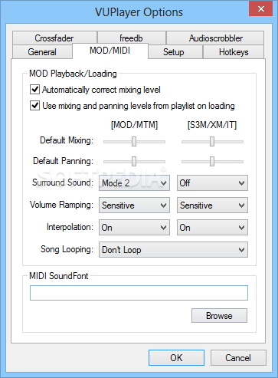
Task: Click the MIDI SoundFont path field
Action: point(139,293)
